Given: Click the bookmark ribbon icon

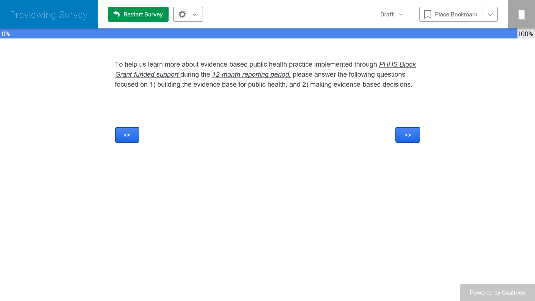Looking at the screenshot, I should (x=427, y=14).
